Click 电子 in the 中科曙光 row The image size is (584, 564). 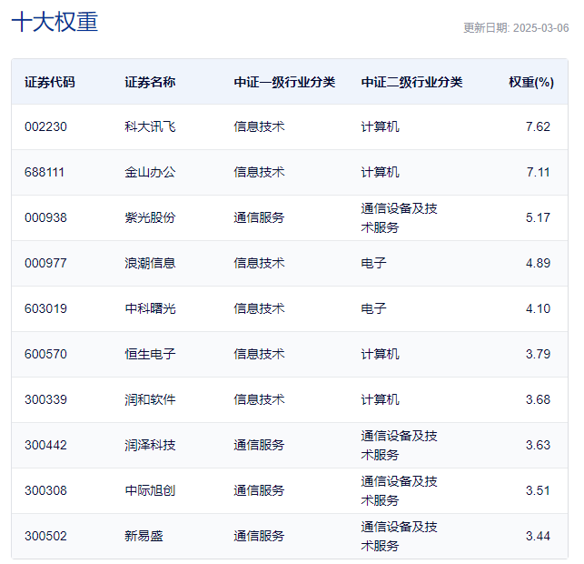point(374,309)
